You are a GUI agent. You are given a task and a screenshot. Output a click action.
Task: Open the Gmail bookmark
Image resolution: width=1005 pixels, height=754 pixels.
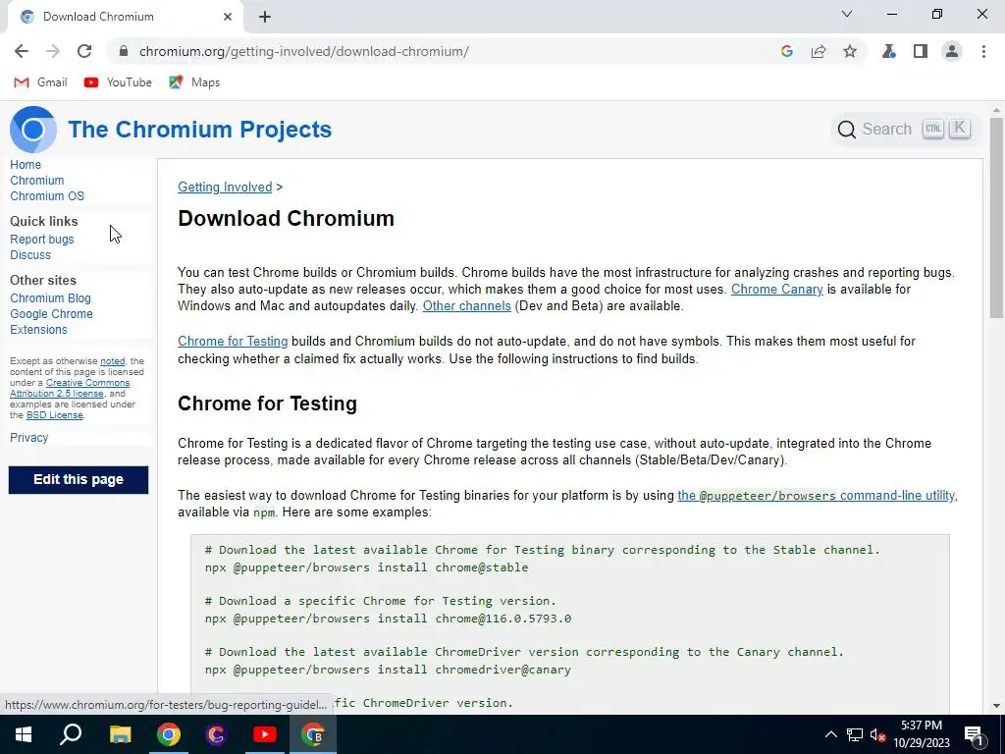tap(40, 82)
